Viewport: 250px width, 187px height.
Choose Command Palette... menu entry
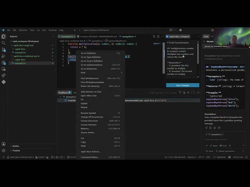click(x=101, y=157)
